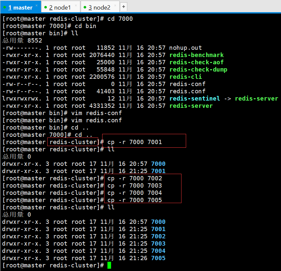Click the file size 2076440

tap(102, 55)
